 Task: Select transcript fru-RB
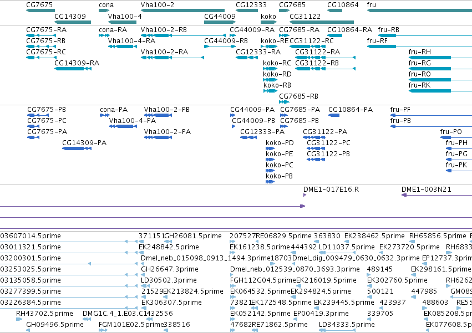[389, 30]
